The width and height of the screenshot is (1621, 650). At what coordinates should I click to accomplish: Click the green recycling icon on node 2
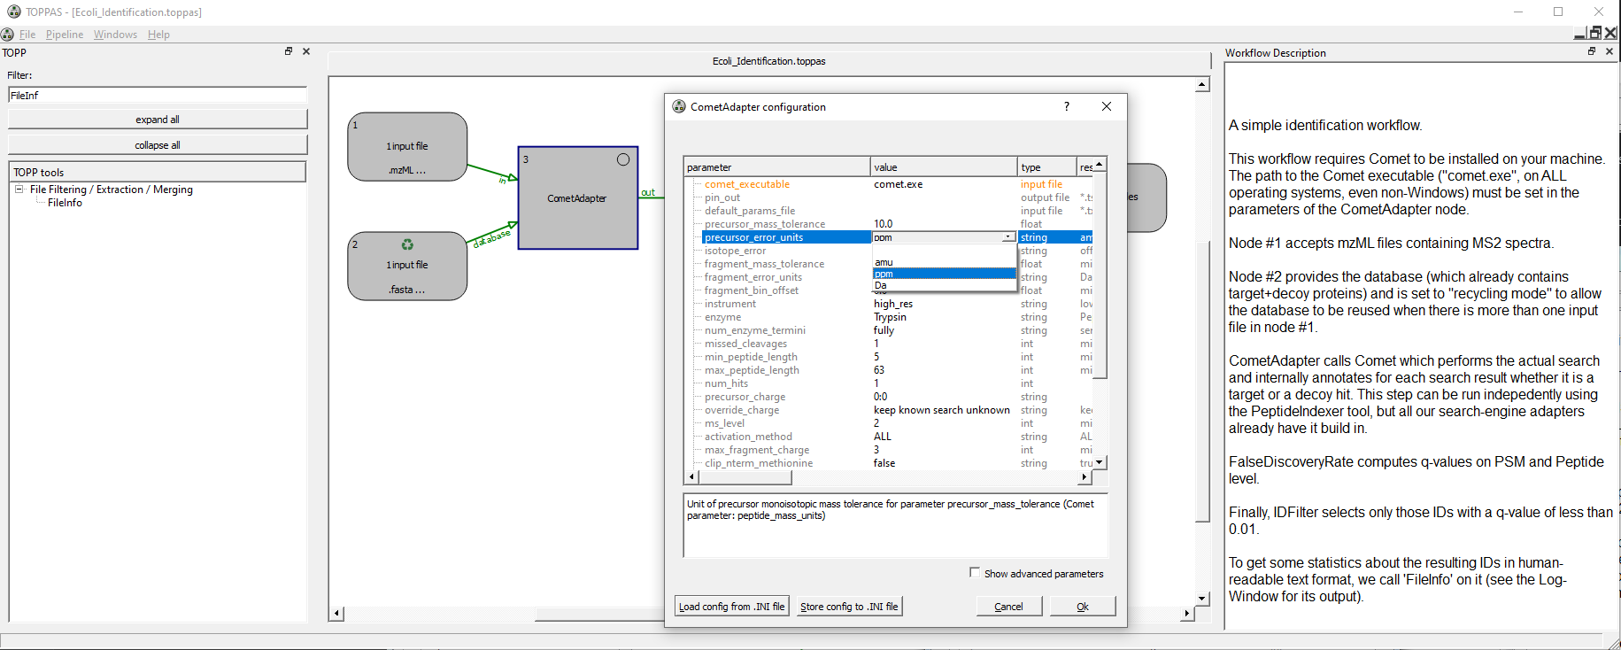407,244
